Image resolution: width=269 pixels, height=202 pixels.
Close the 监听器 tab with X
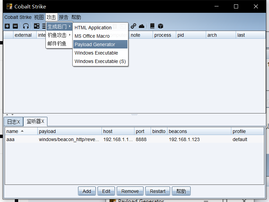pyautogui.click(x=43, y=121)
